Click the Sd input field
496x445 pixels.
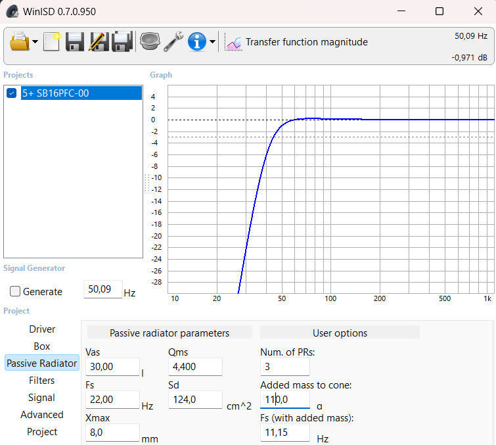coord(195,400)
